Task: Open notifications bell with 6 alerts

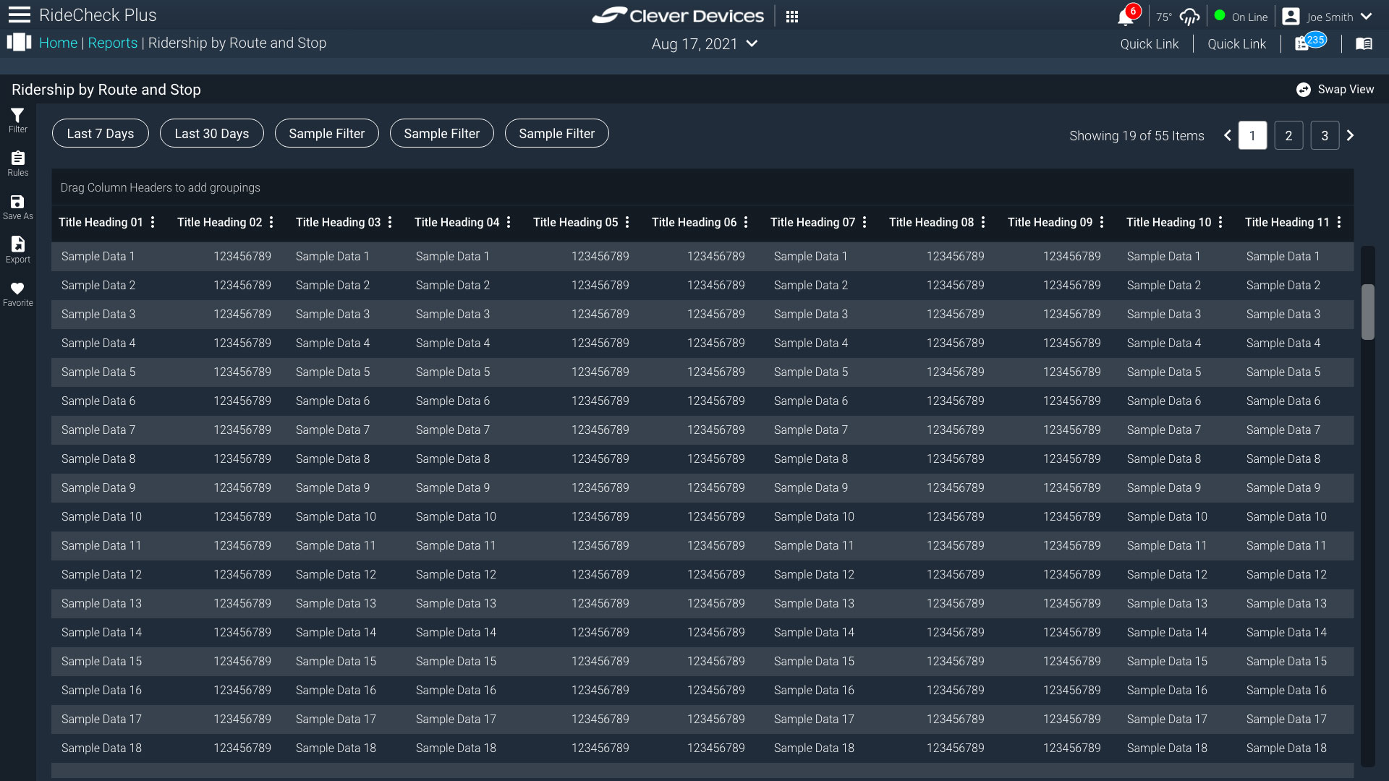Action: tap(1126, 16)
